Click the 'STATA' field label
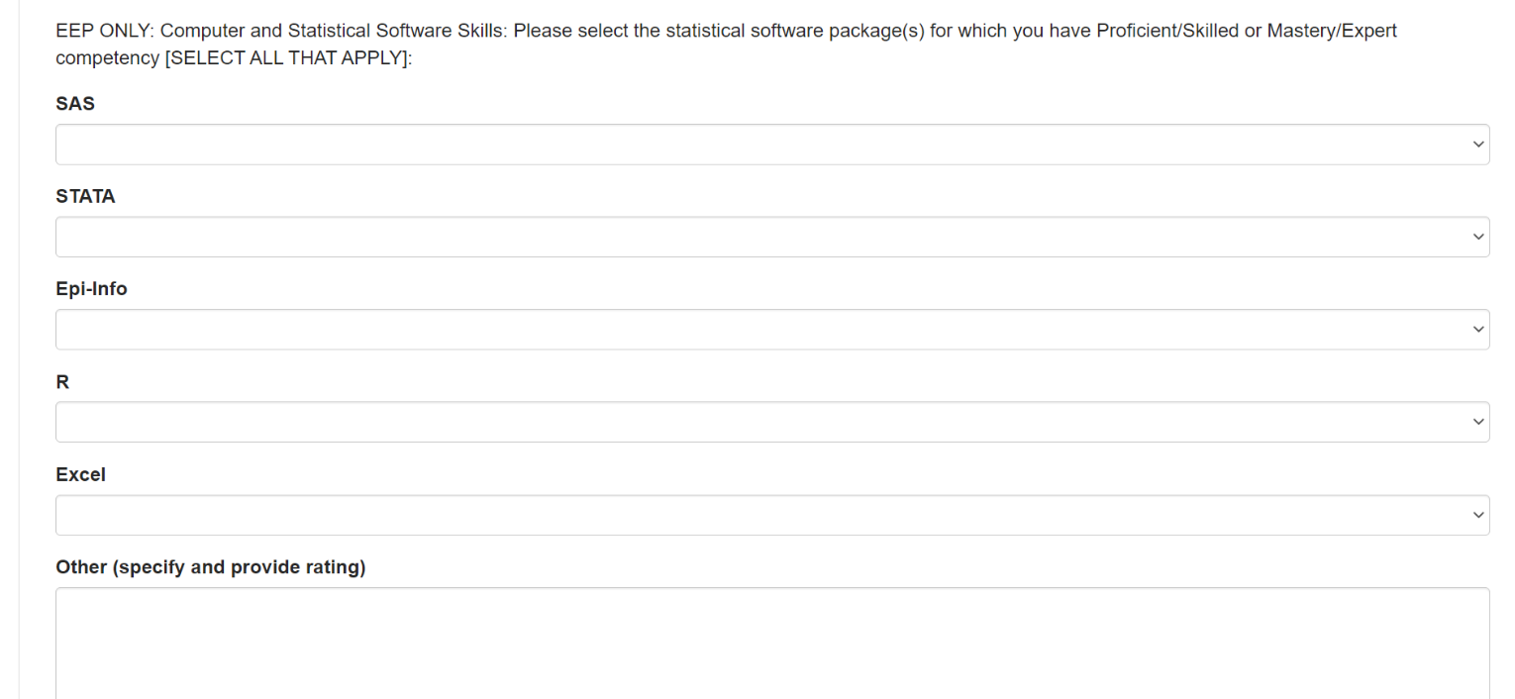1515x699 pixels. (x=85, y=197)
